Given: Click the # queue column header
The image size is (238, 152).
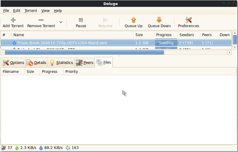Looking at the screenshot, I should [6, 35].
